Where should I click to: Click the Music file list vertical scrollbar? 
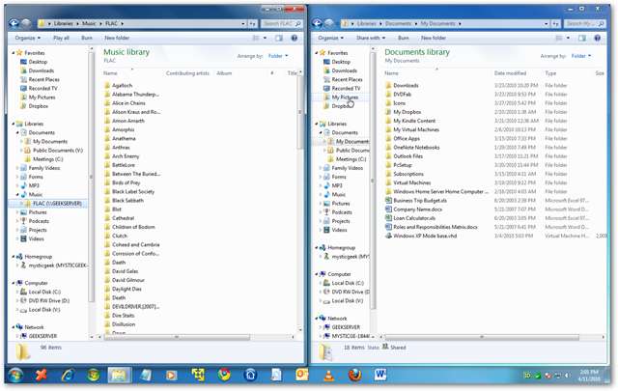[298, 193]
